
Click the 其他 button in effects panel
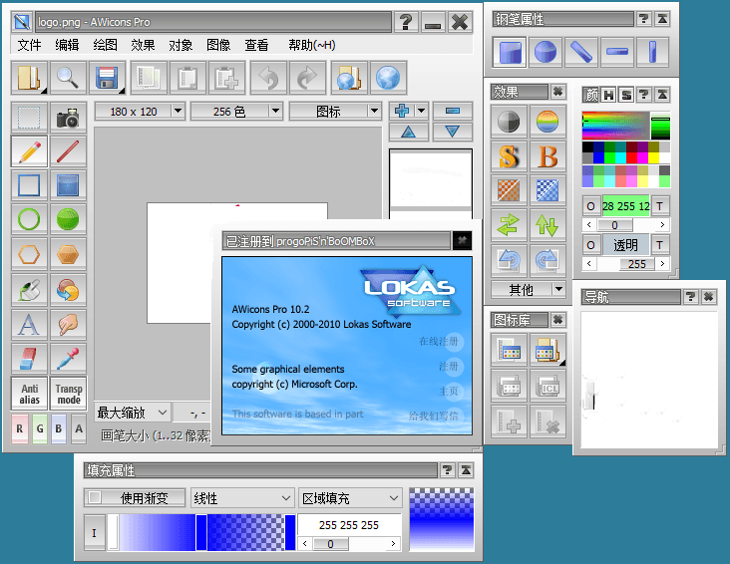click(x=529, y=290)
